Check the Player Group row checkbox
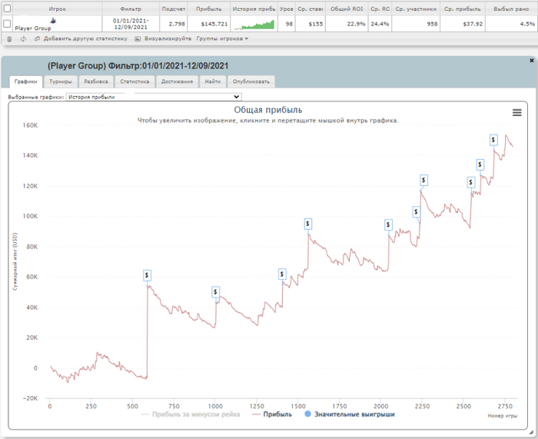 click(x=7, y=24)
